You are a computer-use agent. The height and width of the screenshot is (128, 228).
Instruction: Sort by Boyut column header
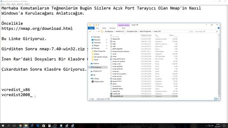171,35
